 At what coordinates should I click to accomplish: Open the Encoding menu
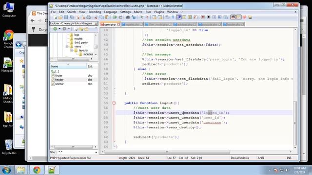click(x=95, y=12)
